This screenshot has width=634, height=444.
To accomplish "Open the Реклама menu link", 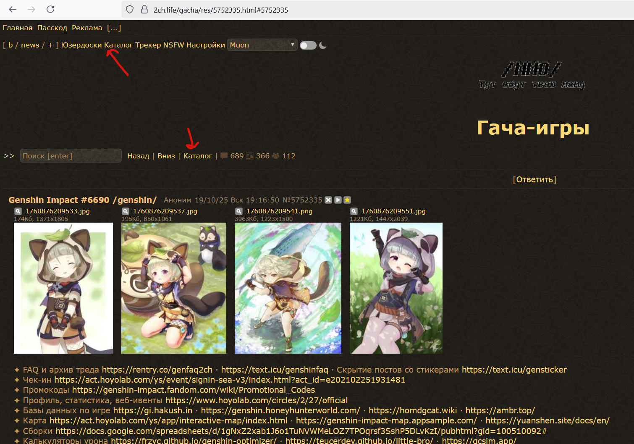I will click(87, 28).
